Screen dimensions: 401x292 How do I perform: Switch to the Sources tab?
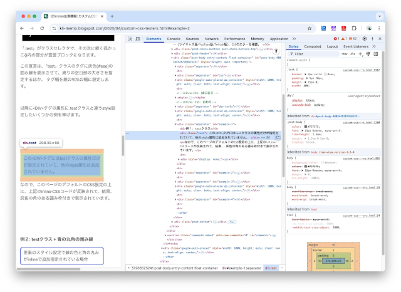tap(192, 39)
